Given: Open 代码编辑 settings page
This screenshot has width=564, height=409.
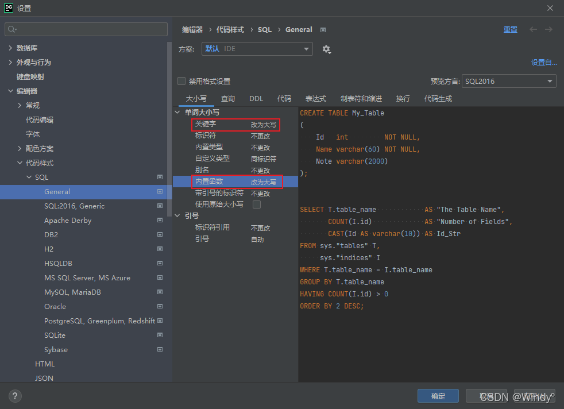Looking at the screenshot, I should point(40,120).
